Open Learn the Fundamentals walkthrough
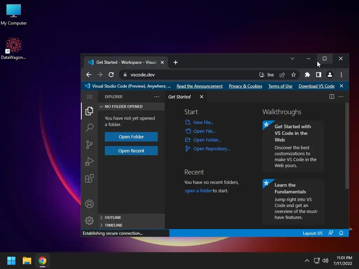The width and height of the screenshot is (359, 269). click(293, 201)
